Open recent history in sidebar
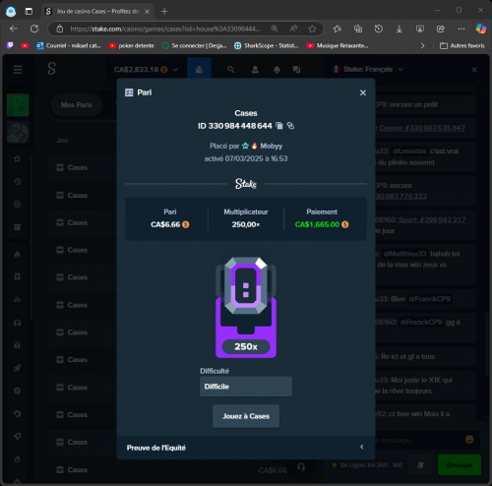492x486 pixels. [x=18, y=182]
